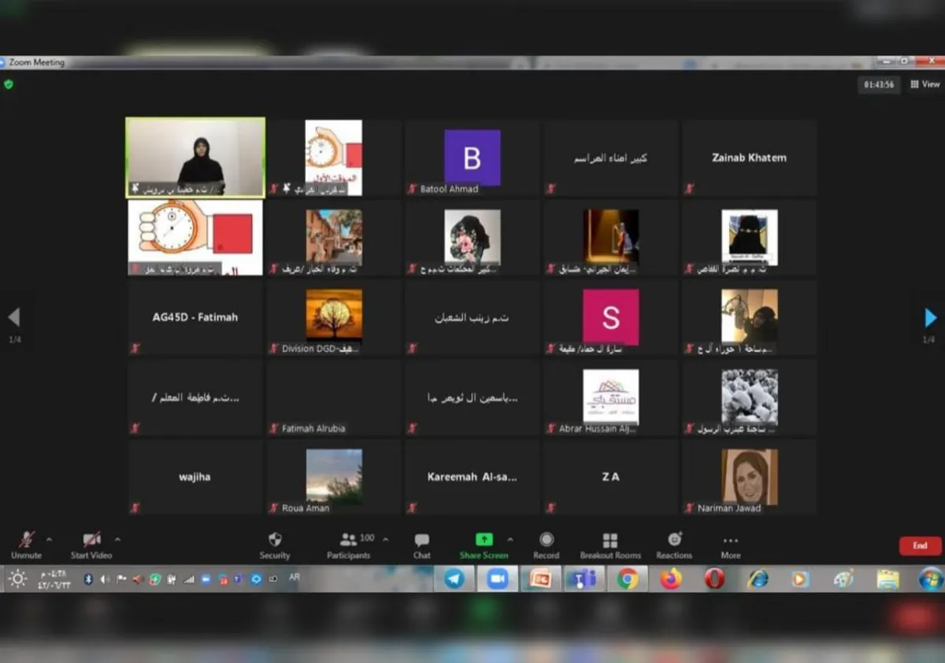Click the green encryption shield icon
Screen dimensions: 945x663
(9, 84)
